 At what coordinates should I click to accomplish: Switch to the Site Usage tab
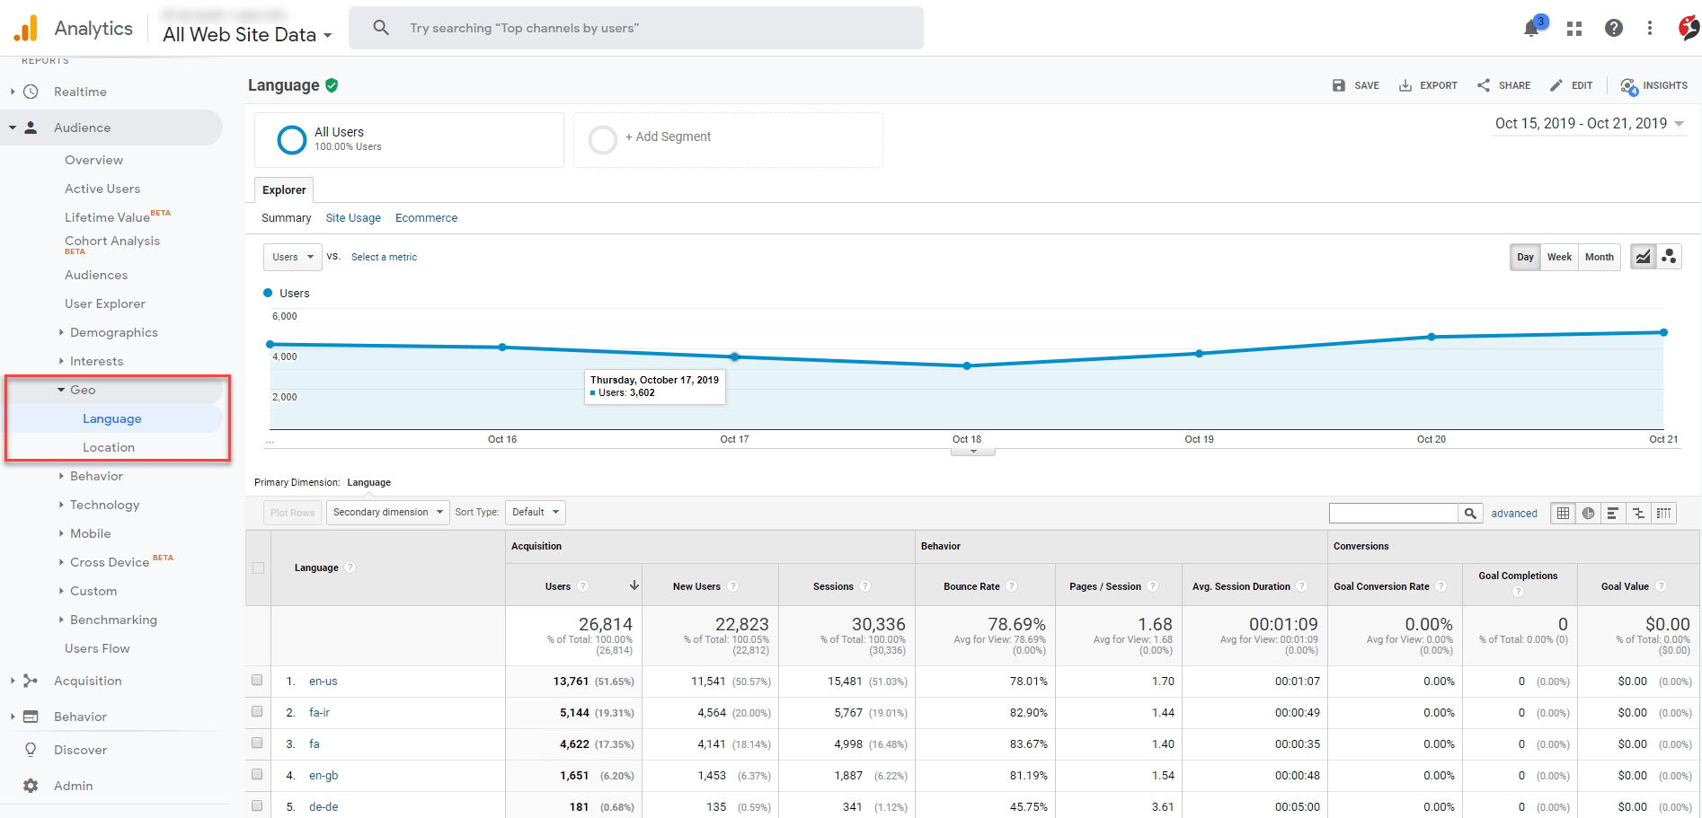pyautogui.click(x=353, y=217)
